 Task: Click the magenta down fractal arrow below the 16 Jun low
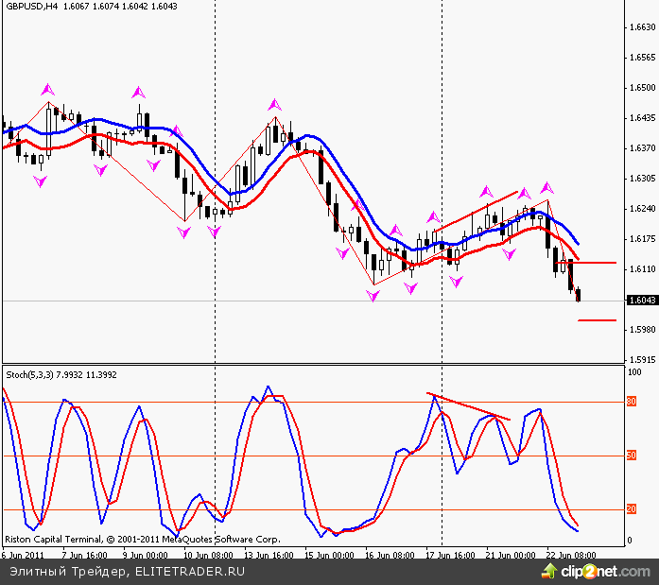[x=373, y=296]
